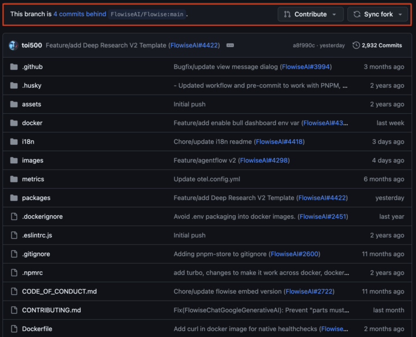The image size is (416, 337).
Task: Click folder icon beside images
Action: [x=14, y=160]
